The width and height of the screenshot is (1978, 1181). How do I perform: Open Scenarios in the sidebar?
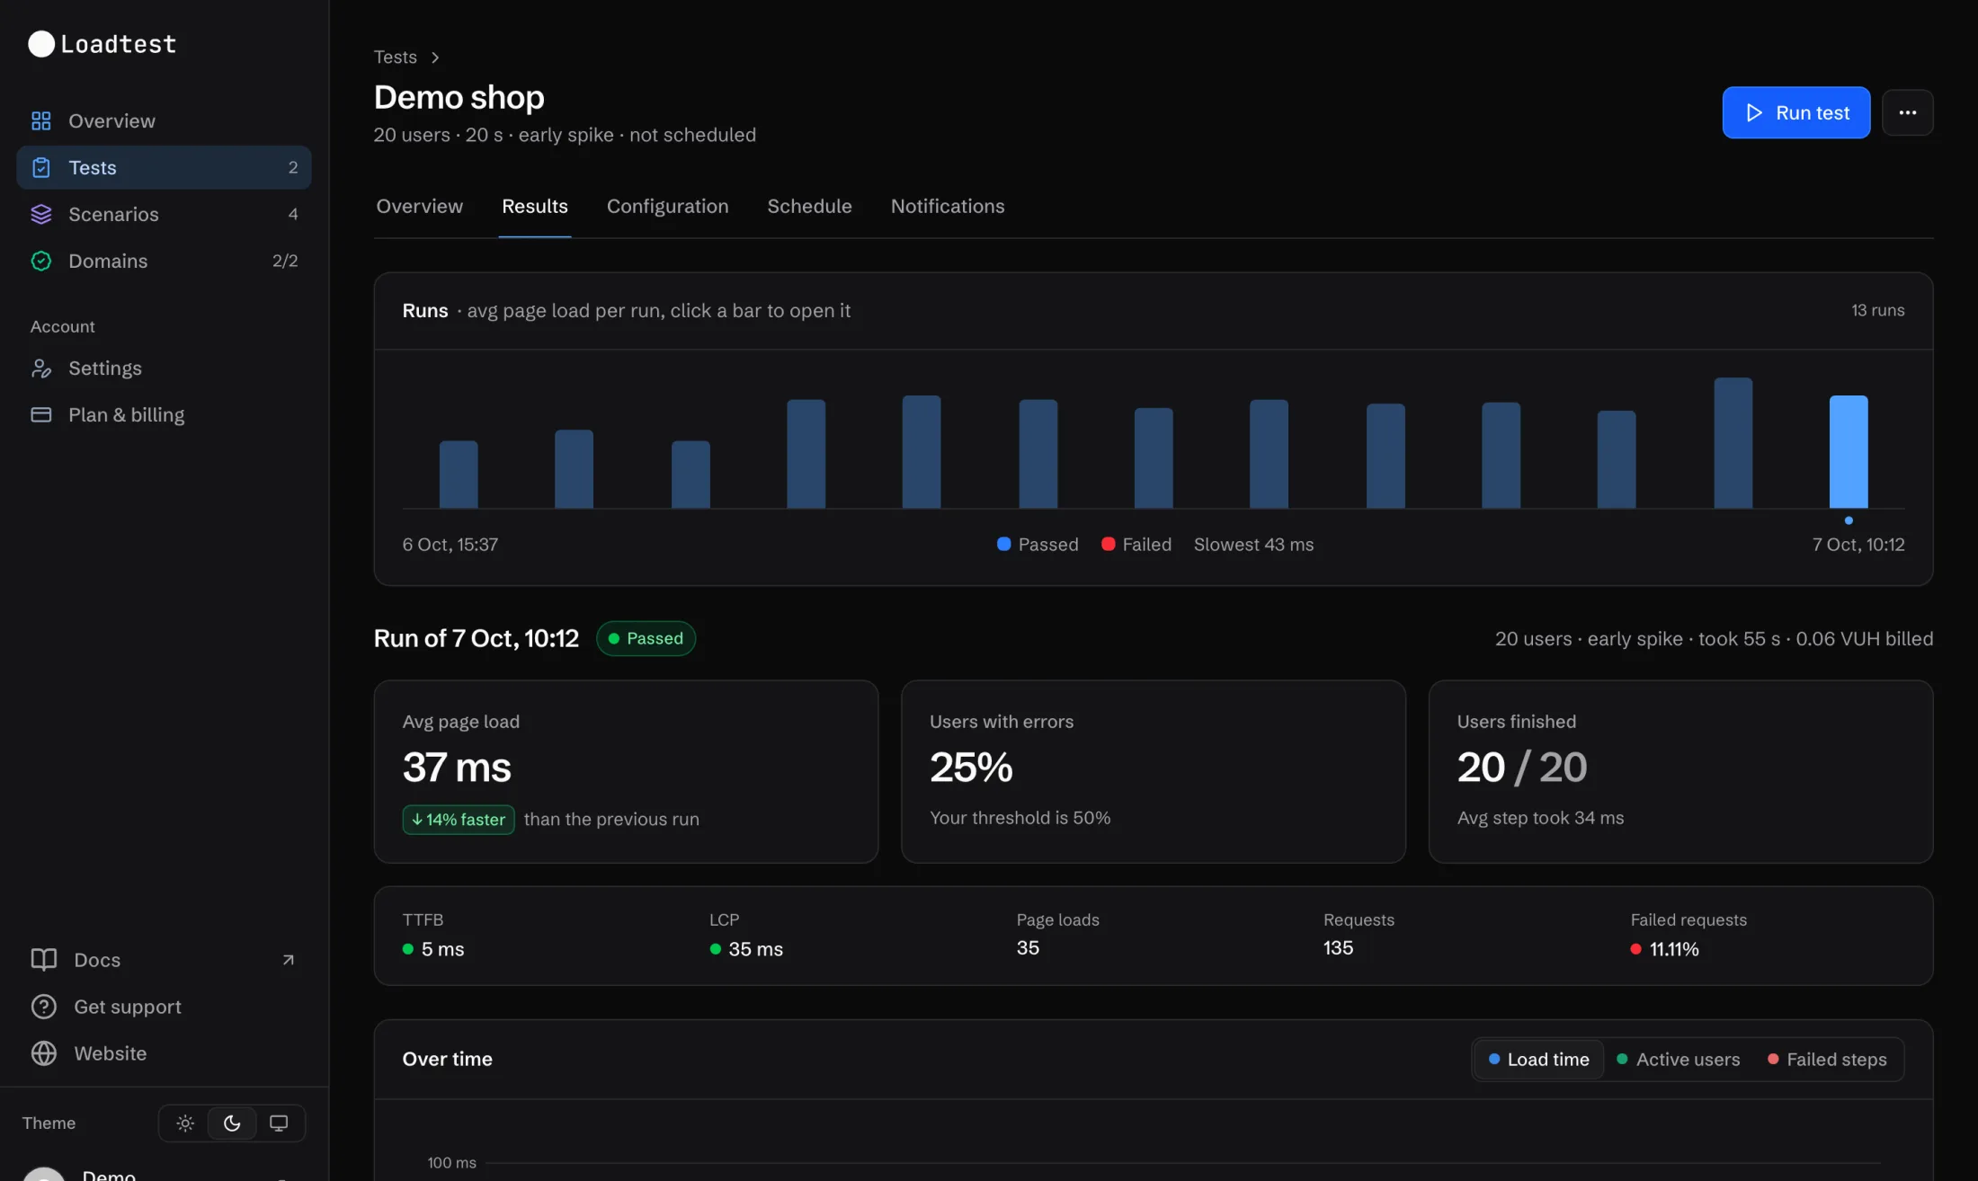pos(164,214)
